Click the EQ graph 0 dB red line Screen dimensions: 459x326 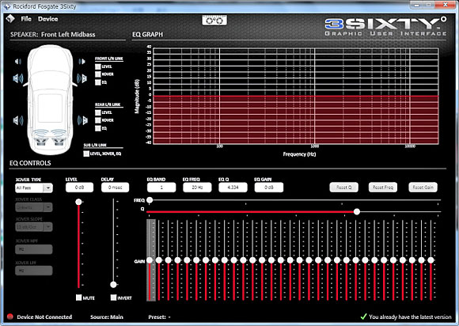click(x=296, y=96)
